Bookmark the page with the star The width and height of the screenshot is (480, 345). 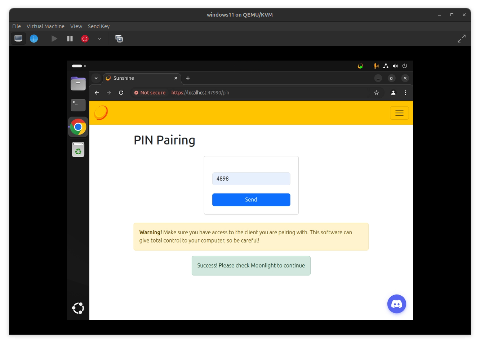377,93
